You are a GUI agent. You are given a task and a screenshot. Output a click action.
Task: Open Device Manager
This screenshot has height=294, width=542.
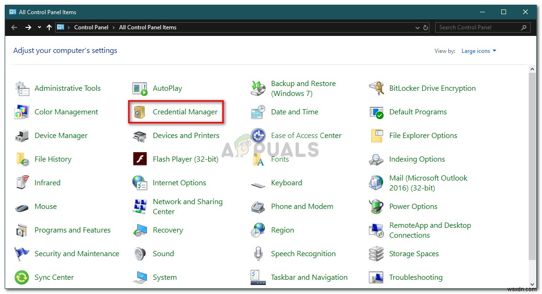coord(61,136)
